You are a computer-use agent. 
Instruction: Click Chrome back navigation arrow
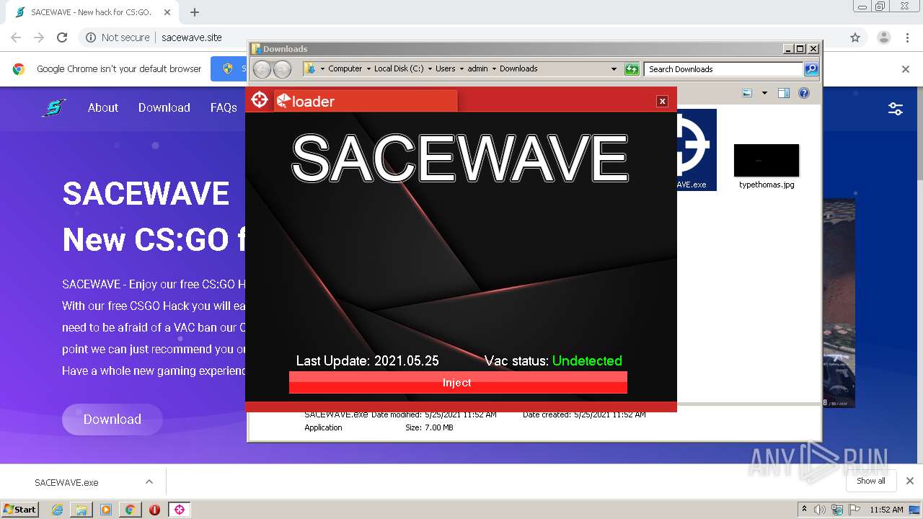coord(16,37)
